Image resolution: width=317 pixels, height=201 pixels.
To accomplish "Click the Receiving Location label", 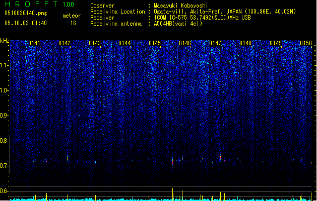I will [117, 12].
